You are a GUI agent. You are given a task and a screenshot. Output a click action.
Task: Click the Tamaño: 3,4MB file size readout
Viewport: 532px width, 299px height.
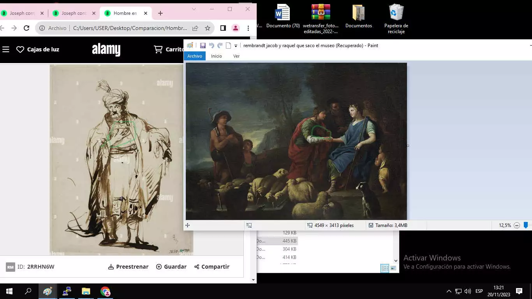(391, 225)
